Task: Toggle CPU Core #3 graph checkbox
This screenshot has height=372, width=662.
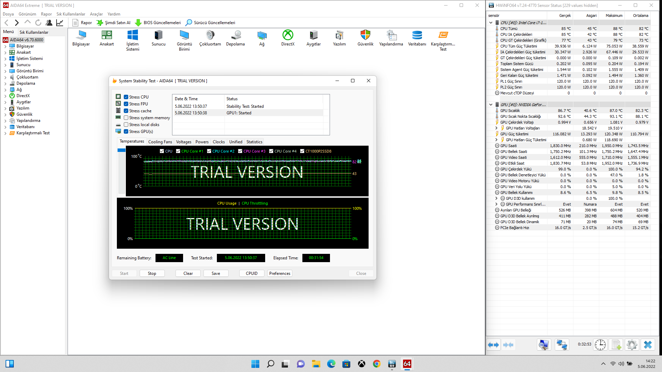Action: tap(240, 151)
